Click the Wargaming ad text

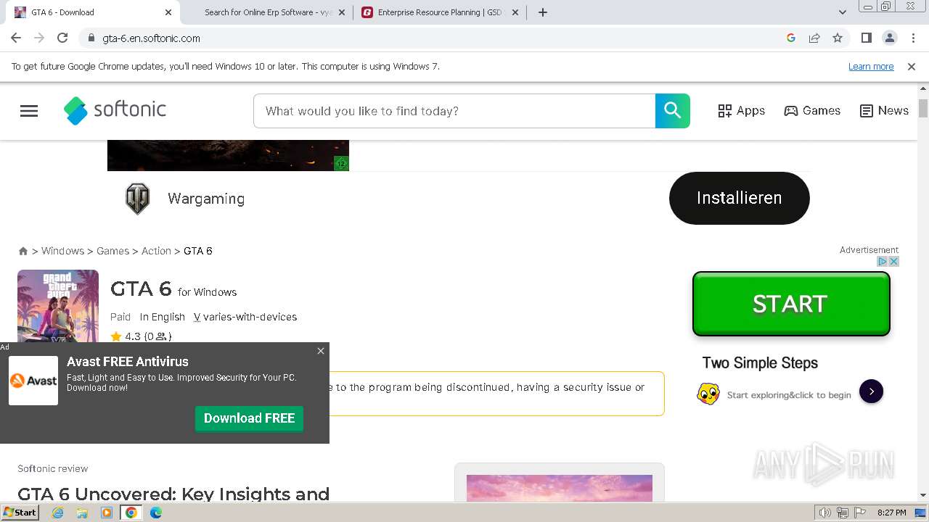coord(206,199)
